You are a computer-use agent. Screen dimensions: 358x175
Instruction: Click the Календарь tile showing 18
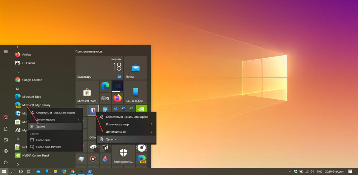click(99, 68)
